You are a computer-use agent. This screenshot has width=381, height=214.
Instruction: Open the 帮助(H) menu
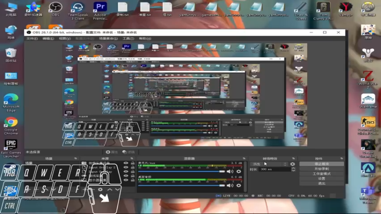coord(145,39)
